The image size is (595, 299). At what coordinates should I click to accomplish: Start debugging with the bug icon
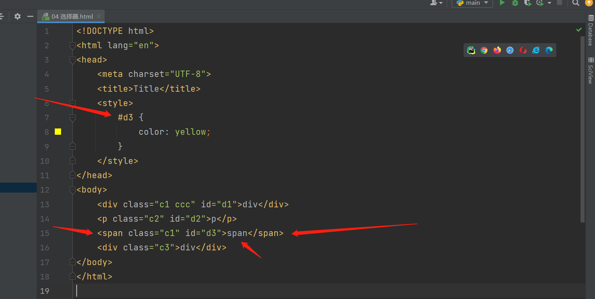pos(515,3)
